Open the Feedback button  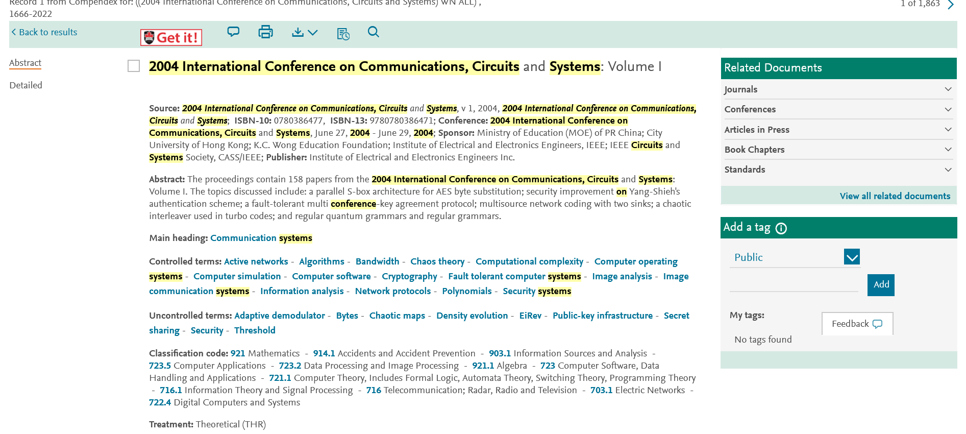click(x=857, y=324)
